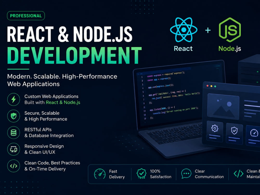Click the lightning bolt icon beside Custom Web Applications
The width and height of the screenshot is (260, 195).
point(14,100)
